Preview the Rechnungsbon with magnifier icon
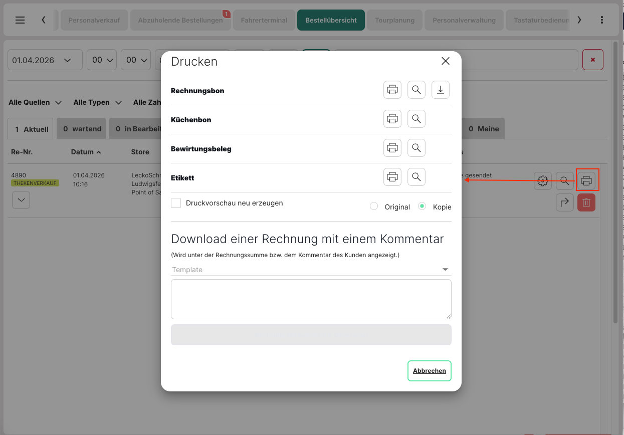The width and height of the screenshot is (624, 435). (416, 90)
